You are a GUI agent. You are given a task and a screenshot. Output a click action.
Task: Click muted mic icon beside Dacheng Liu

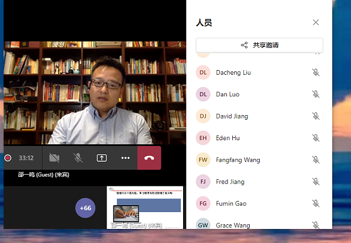tap(316, 72)
